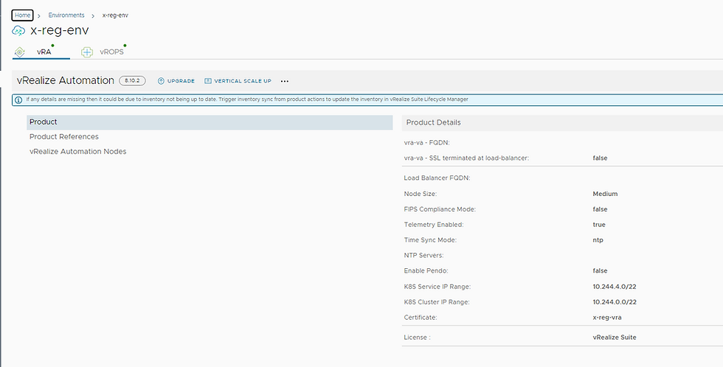Select the Time Sync Mode value ntp
This screenshot has width=723, height=367.
click(598, 240)
